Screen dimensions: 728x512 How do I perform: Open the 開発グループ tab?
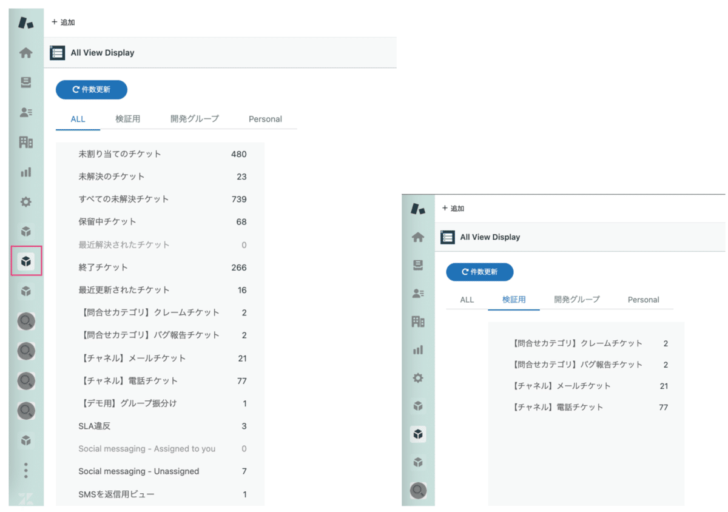tap(194, 119)
